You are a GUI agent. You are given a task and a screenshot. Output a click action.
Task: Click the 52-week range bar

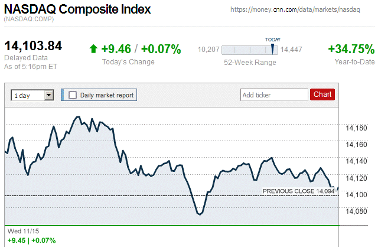point(250,50)
